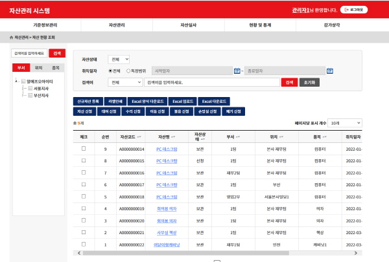Sort table by 품목 column arrows

click(324, 137)
